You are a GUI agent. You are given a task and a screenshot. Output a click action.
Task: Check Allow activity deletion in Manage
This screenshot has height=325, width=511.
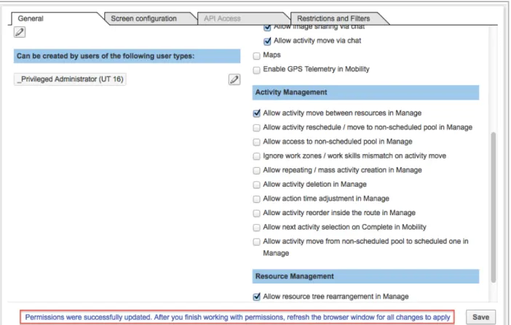(256, 185)
